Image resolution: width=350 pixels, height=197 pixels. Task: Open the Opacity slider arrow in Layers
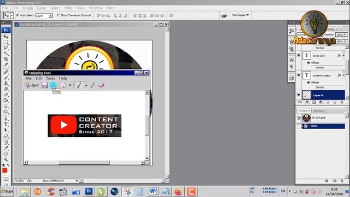click(x=346, y=34)
